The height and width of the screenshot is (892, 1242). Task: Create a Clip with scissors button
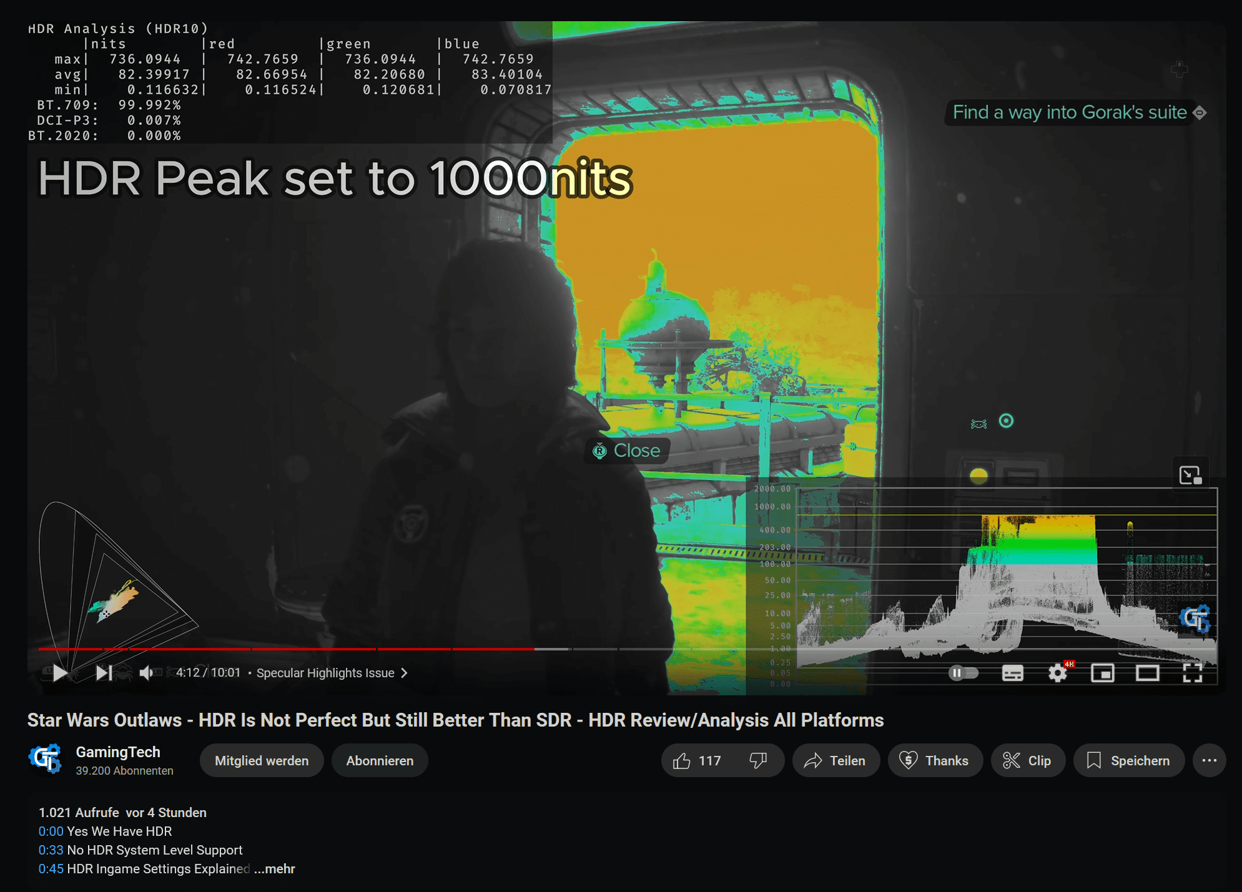[1028, 760]
